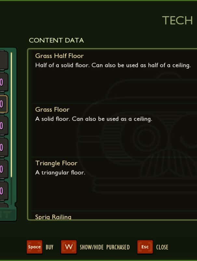Select the Triangle Floor entry
This screenshot has width=197, height=261.
pyautogui.click(x=56, y=163)
